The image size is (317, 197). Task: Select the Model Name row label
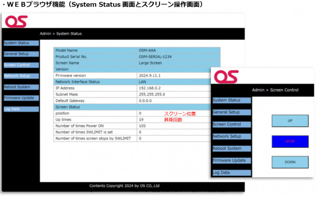coord(67,50)
